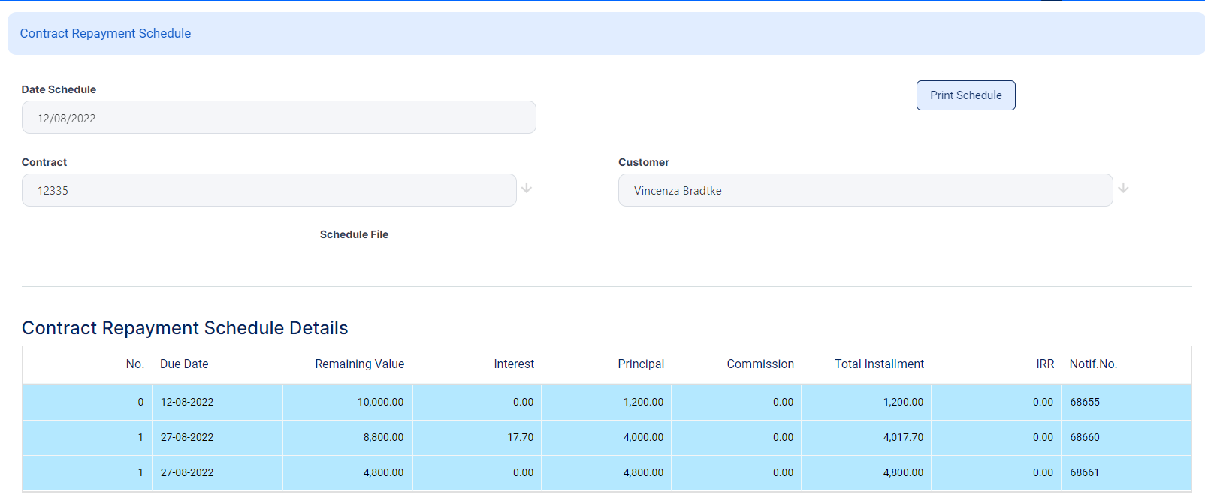This screenshot has width=1205, height=501.
Task: Sort by Due Date column header
Action: tap(184, 364)
